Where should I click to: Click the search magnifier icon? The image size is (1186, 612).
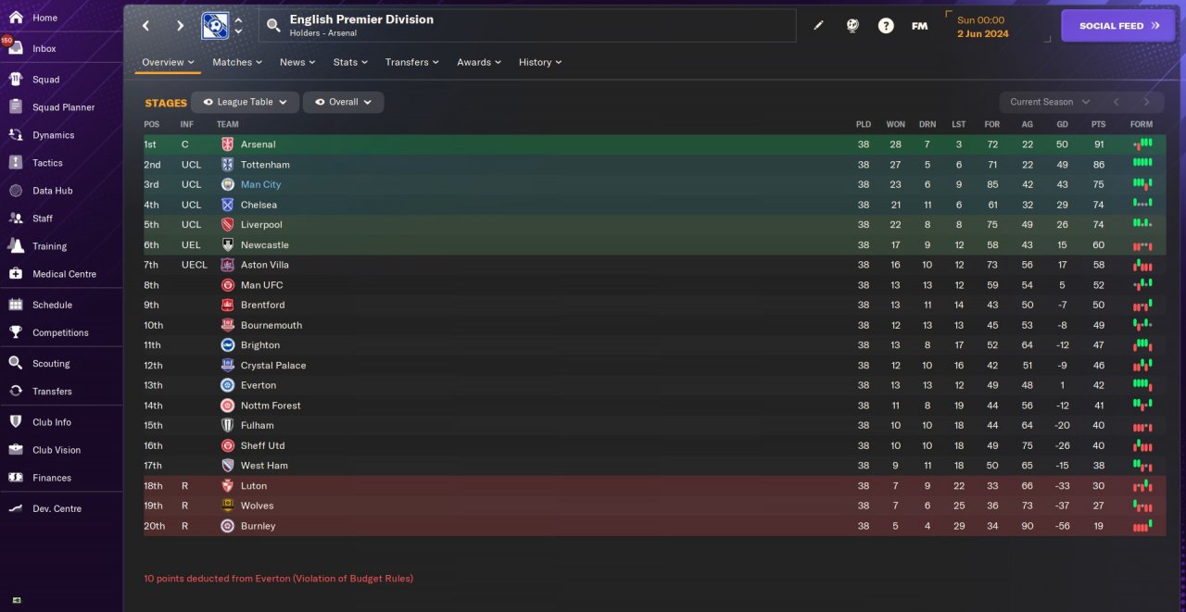tap(273, 26)
